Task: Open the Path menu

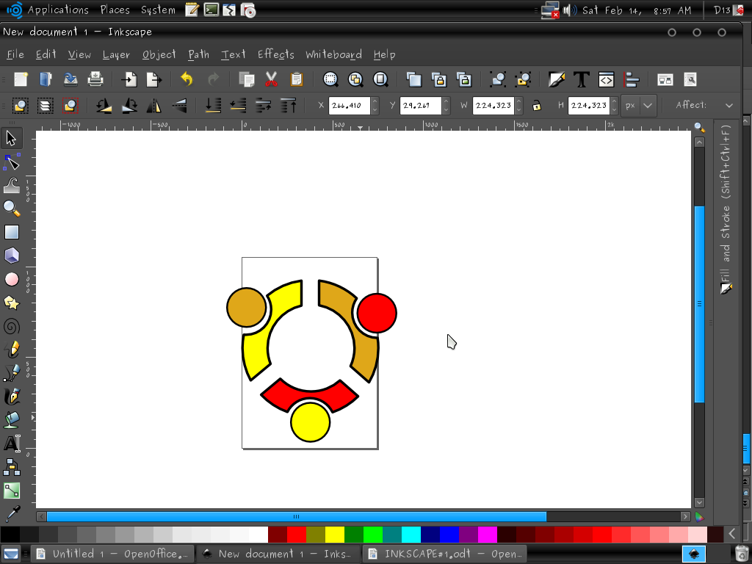Action: [198, 54]
